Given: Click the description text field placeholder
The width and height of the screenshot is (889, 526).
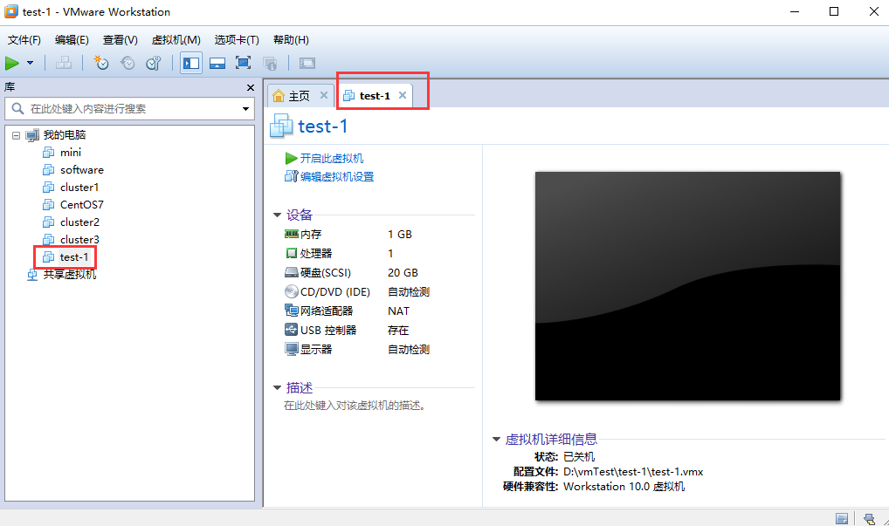Looking at the screenshot, I should pyautogui.click(x=355, y=406).
